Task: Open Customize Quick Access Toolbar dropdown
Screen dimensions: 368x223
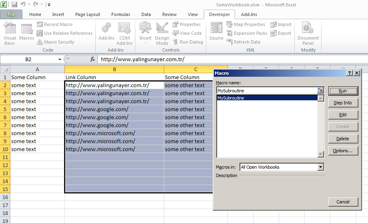Action: click(x=49, y=4)
